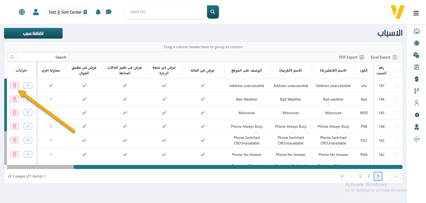Open the settings gear in sidebar

coord(417,115)
